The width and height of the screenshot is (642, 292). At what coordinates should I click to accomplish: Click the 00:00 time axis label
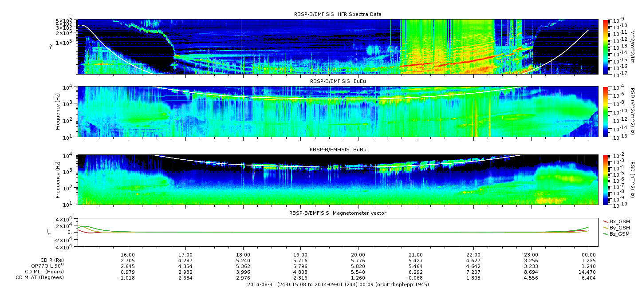(x=588, y=255)
